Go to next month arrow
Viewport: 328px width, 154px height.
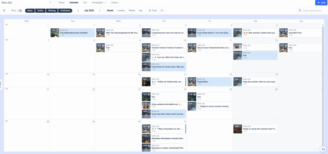pyautogui.click(x=100, y=11)
